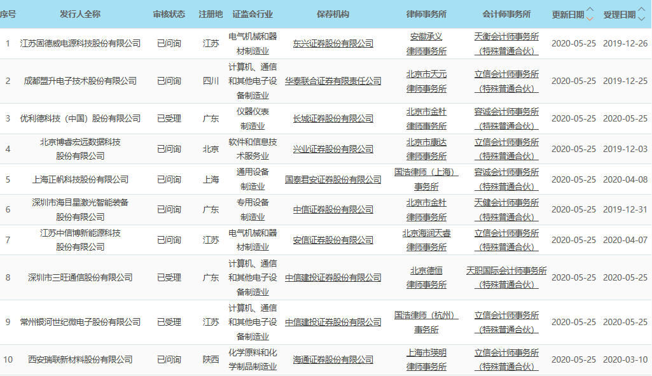Screen dimensions: 652x376
Task: Open 北京市金杜 law firm link in 深圳市海目星 row
Action: pyautogui.click(x=426, y=209)
